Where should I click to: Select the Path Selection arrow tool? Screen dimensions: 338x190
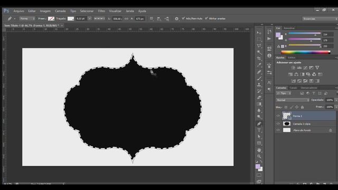click(x=259, y=137)
